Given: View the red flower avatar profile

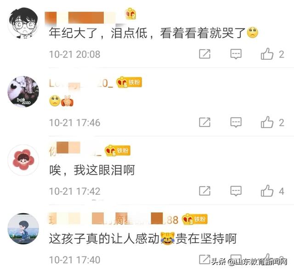Looking at the screenshot, I should (x=23, y=160).
